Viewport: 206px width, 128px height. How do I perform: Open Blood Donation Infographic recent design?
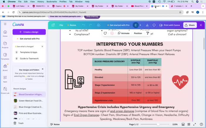click(x=29, y=94)
